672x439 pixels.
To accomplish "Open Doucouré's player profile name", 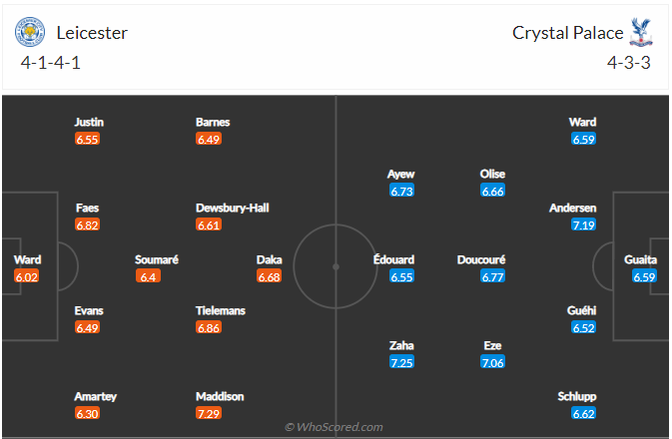I will [x=481, y=259].
